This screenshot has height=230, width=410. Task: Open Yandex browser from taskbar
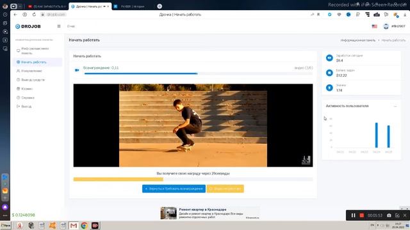coord(20,226)
